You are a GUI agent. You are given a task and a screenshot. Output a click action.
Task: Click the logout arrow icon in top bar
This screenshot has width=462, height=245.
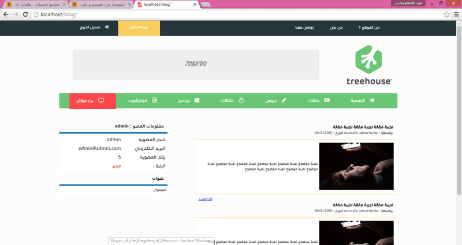[x=107, y=27]
